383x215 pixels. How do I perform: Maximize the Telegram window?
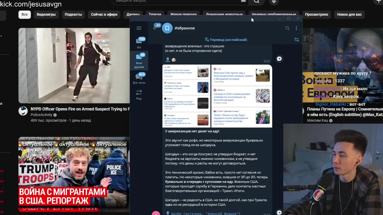tap(289, 19)
